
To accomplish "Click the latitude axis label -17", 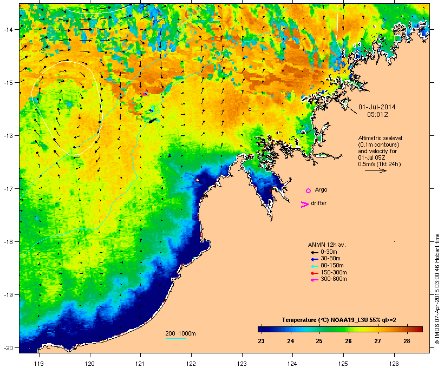I will point(8,189).
